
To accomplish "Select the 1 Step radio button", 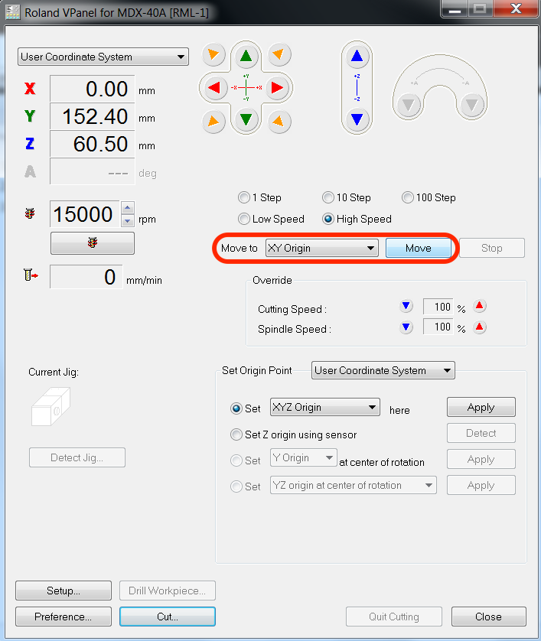I will [244, 197].
